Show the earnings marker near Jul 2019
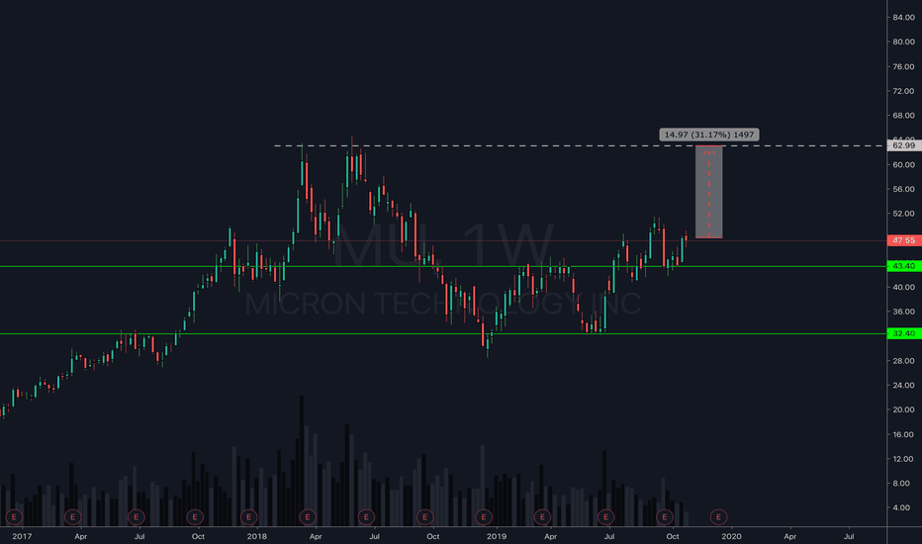 [x=605, y=517]
